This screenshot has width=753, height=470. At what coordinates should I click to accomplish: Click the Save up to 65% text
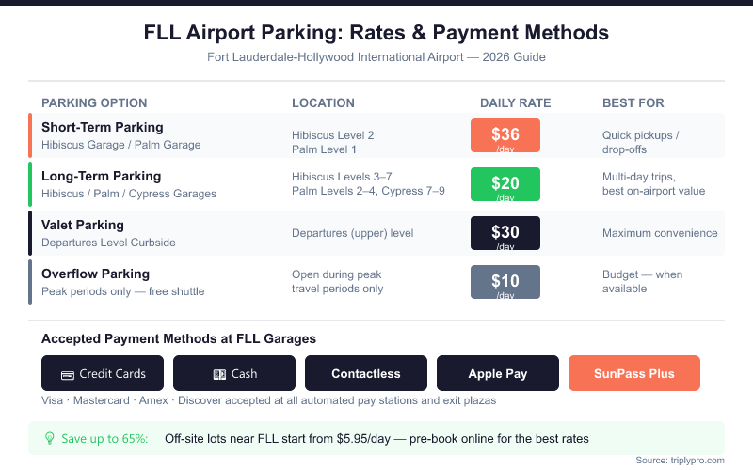104,438
